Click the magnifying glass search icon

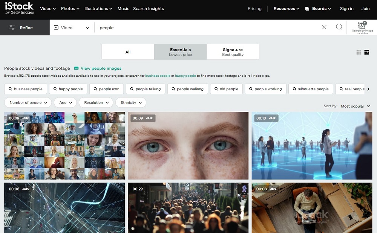[339, 27]
